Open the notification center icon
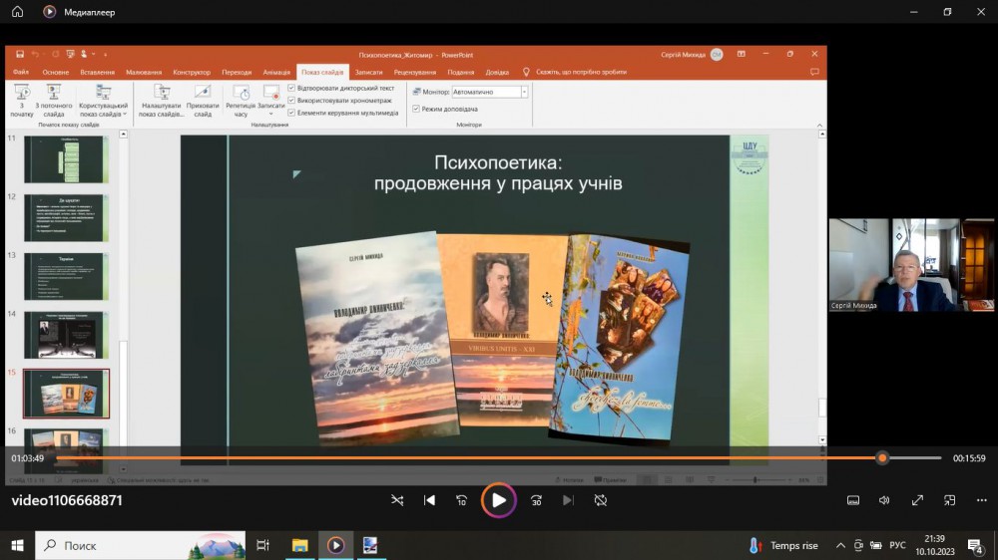This screenshot has height=560, width=998. (975, 545)
